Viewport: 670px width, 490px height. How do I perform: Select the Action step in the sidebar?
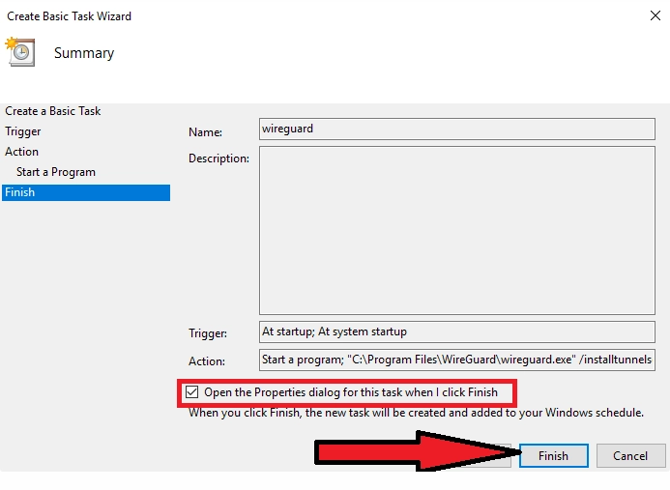(x=22, y=152)
